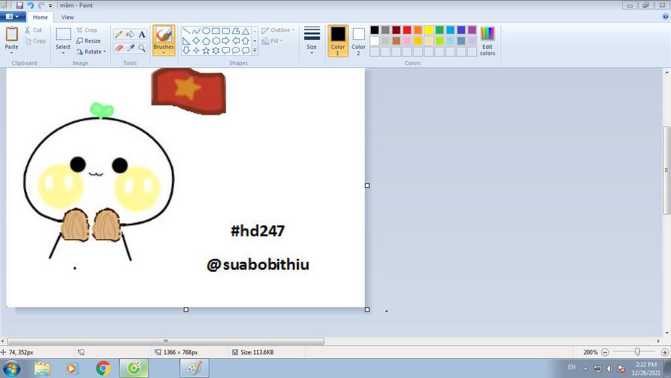Choose the Curve shape
The height and width of the screenshot is (378, 671).
pyautogui.click(x=196, y=31)
